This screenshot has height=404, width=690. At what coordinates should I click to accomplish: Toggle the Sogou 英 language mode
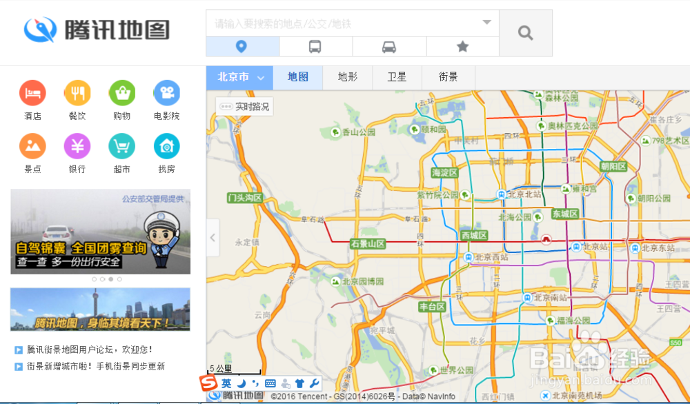(226, 383)
